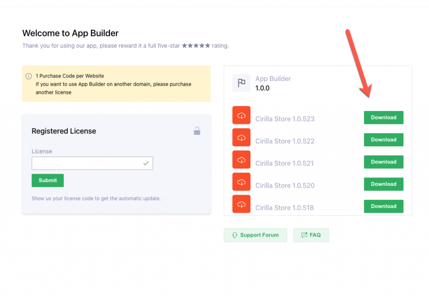Select the 'Cirilla Store 1.0.521' text
Screen dimensions: 429x296
[284, 163]
